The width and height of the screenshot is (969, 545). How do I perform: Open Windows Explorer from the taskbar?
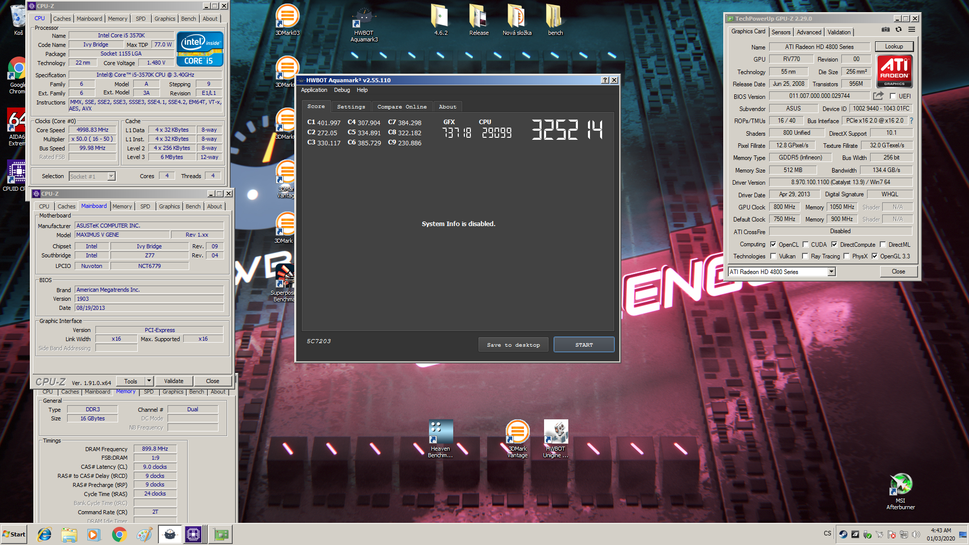69,534
